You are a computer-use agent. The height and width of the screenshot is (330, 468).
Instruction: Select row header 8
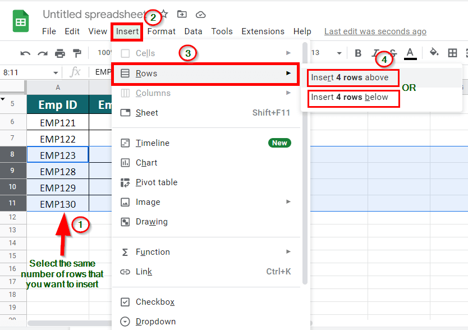(12, 154)
